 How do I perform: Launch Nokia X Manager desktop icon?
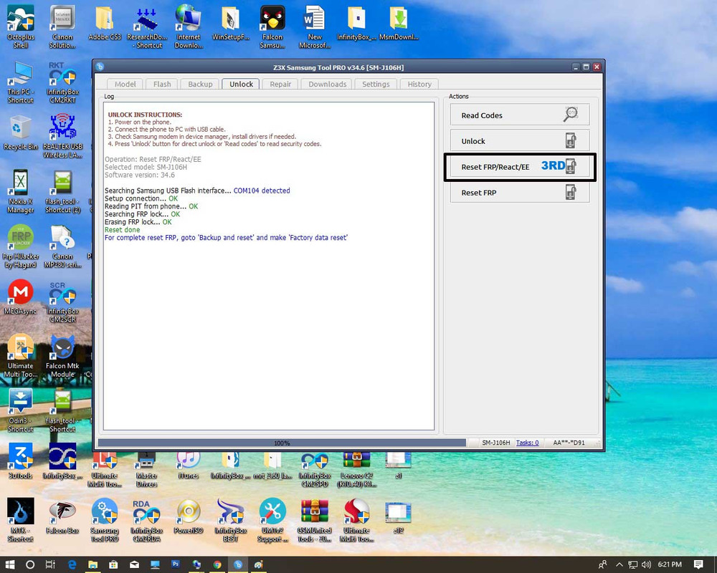(x=21, y=192)
